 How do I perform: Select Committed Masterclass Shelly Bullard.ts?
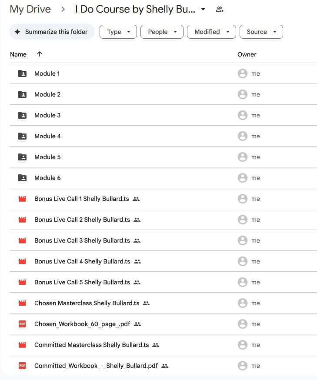92,345
